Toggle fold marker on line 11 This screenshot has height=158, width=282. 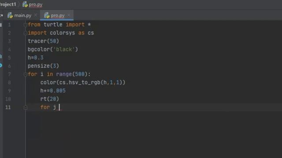(26, 108)
